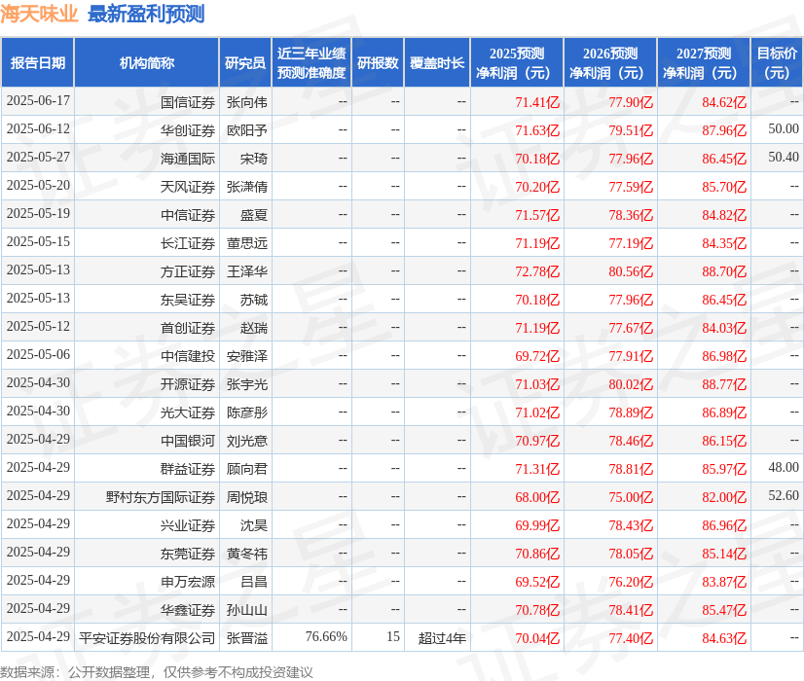Click analyst name 陈彦彤
804x681 pixels.
(x=247, y=412)
